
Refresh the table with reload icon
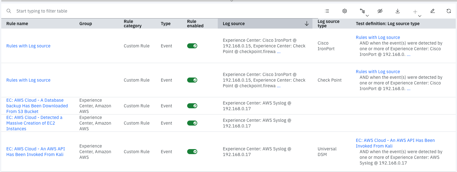point(449,11)
